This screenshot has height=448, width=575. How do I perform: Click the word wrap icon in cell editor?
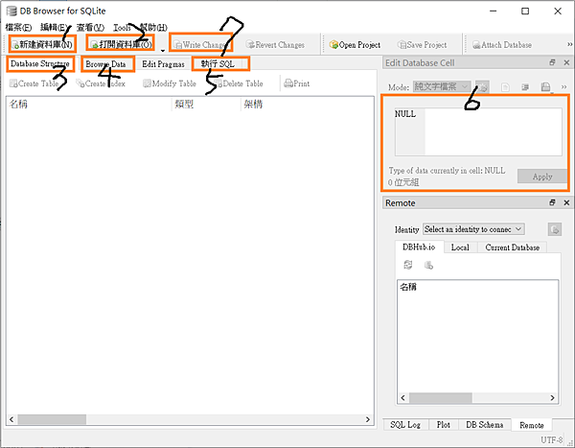(525, 87)
